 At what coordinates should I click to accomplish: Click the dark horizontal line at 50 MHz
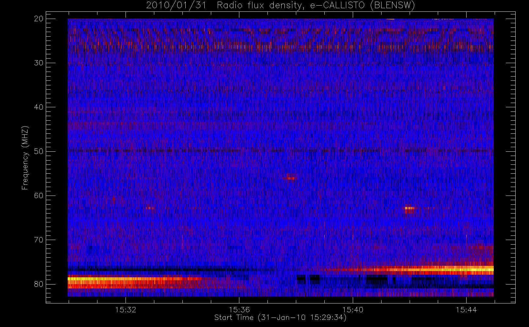(281, 151)
